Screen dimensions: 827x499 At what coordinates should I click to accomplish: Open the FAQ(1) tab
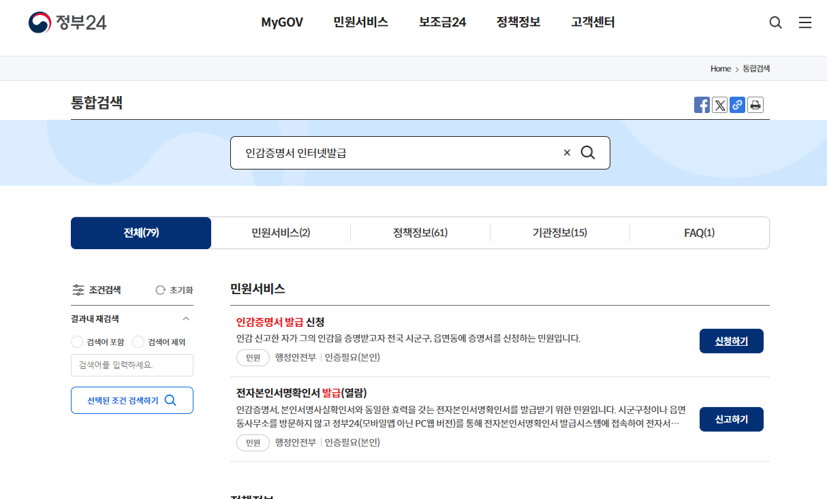pyautogui.click(x=699, y=232)
